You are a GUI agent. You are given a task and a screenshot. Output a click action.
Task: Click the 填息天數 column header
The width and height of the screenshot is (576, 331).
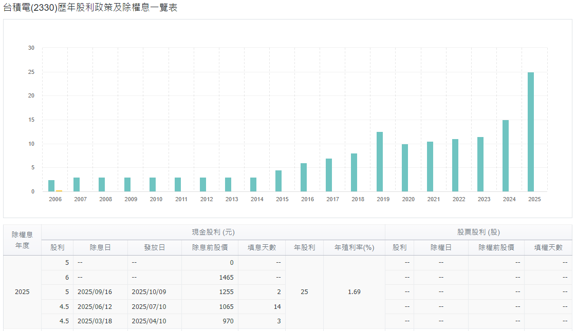(262, 247)
